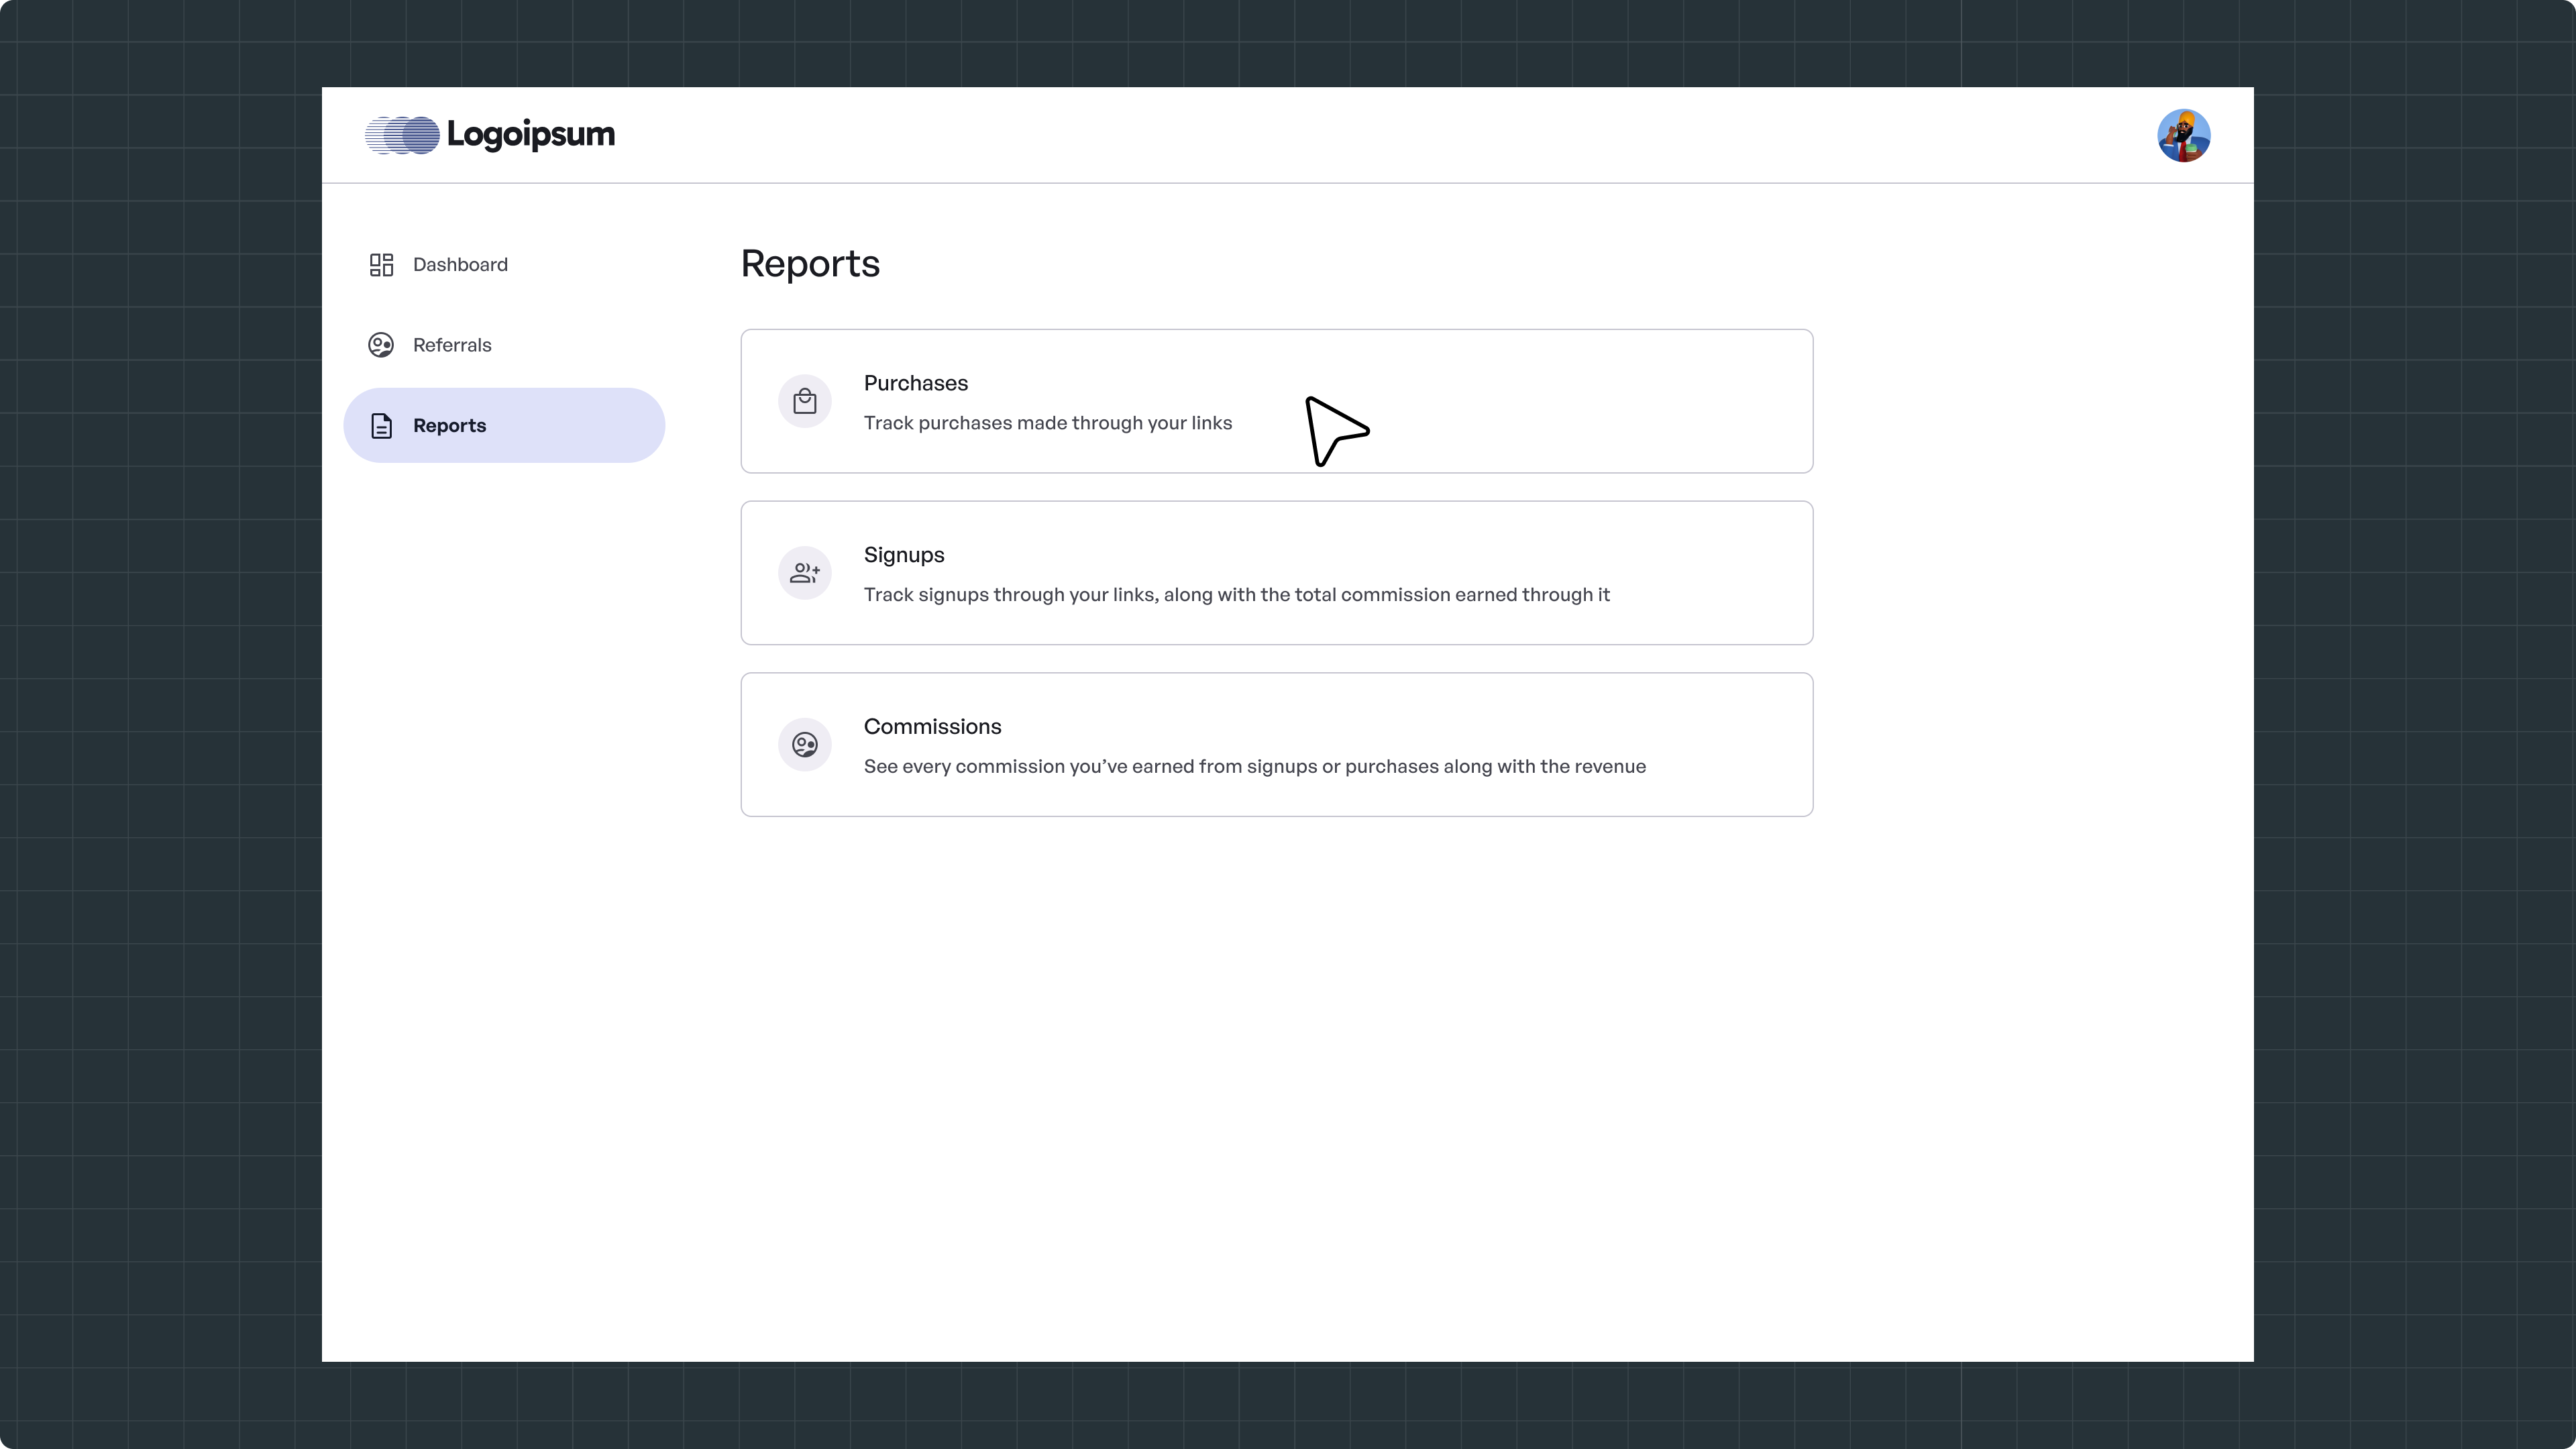Open the Purchases report title

[915, 384]
